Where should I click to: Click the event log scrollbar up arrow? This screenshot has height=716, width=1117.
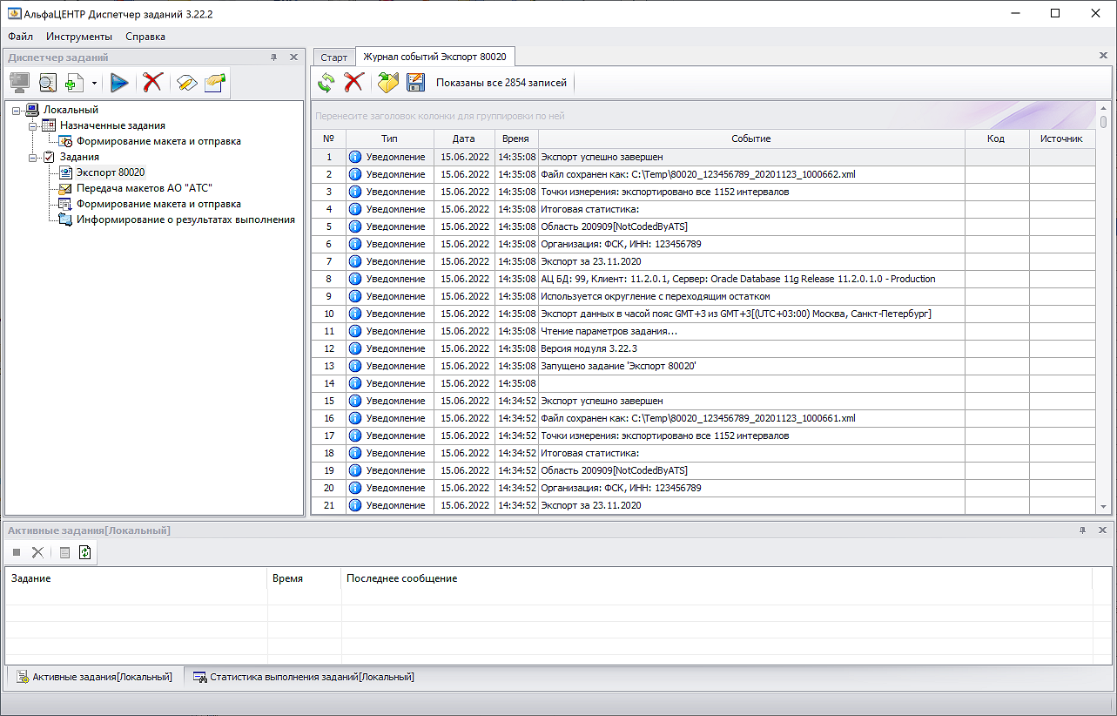[x=1104, y=107]
